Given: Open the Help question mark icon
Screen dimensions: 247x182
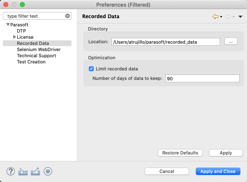Looking at the screenshot, I should 11,171.
